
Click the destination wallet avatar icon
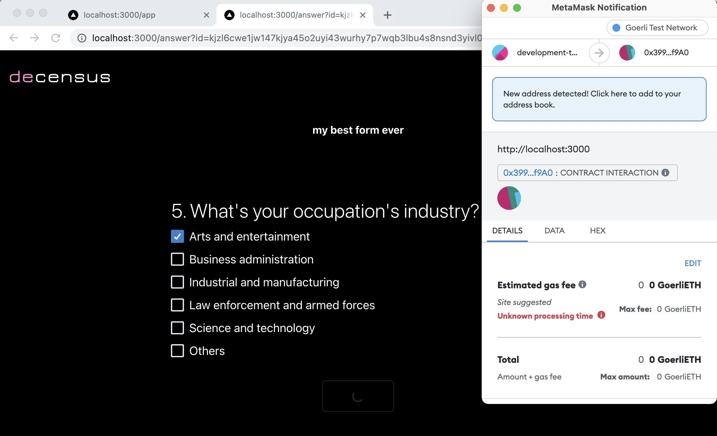pos(627,52)
